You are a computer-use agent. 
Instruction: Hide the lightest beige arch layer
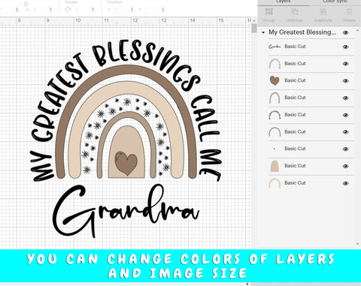tap(346, 183)
